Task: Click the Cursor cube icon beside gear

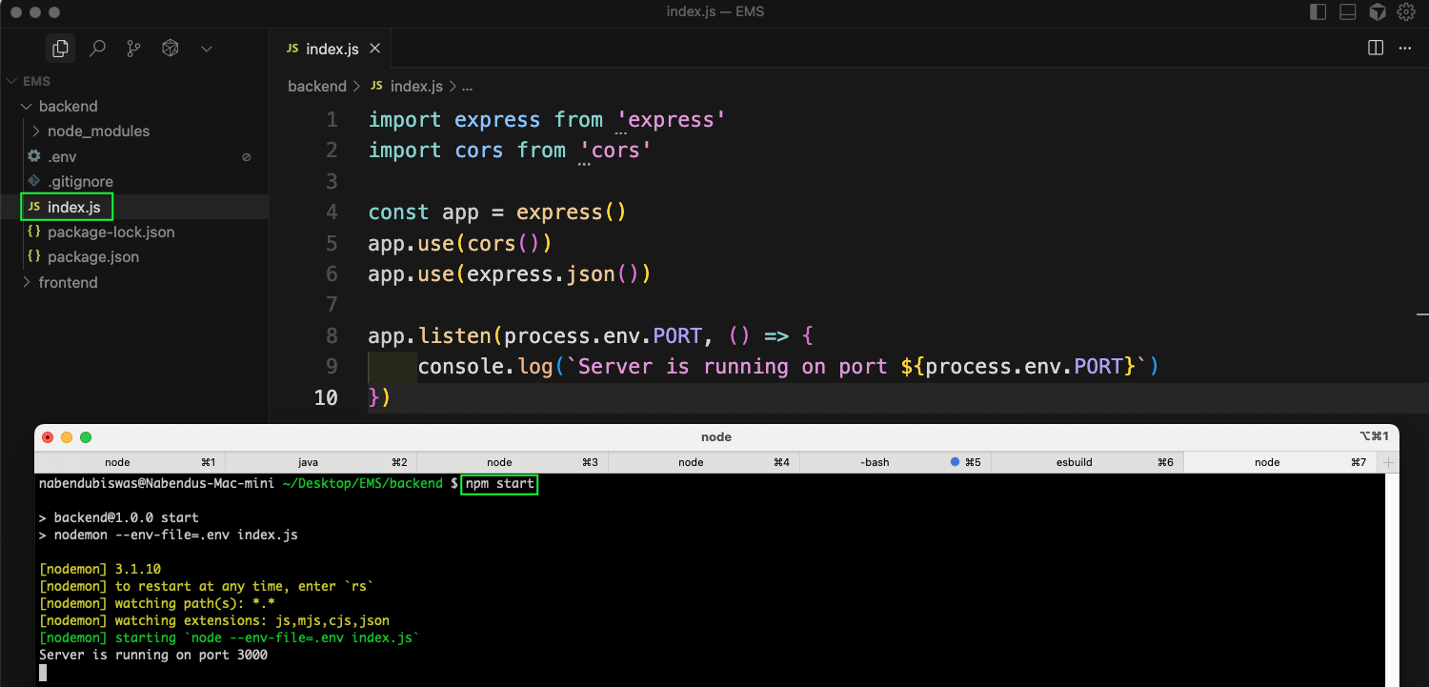Action: 1378,11
